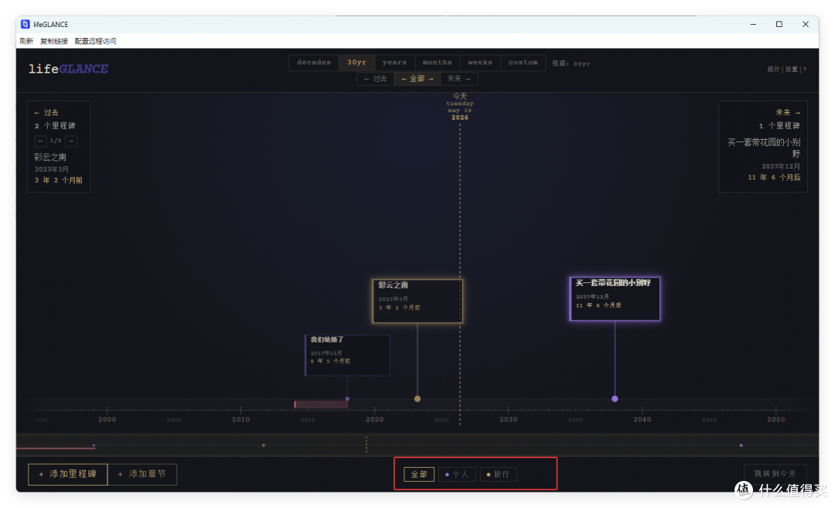Image resolution: width=835 pixels, height=508 pixels.
Task: Click 复制链接 in the menu bar
Action: click(x=54, y=41)
